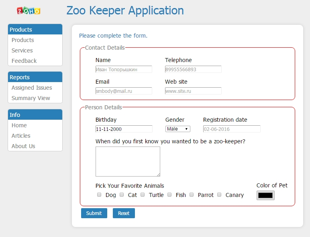Focus the Name input field

coord(124,69)
